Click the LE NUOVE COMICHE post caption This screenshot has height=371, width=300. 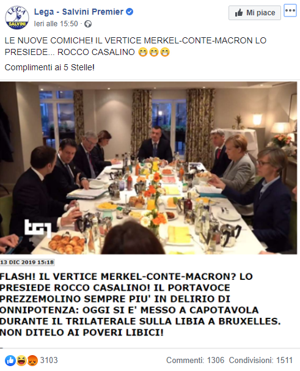(x=136, y=46)
